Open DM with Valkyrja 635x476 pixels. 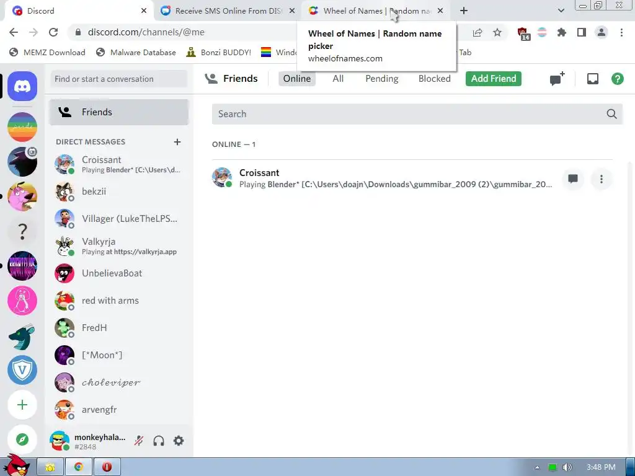point(119,246)
